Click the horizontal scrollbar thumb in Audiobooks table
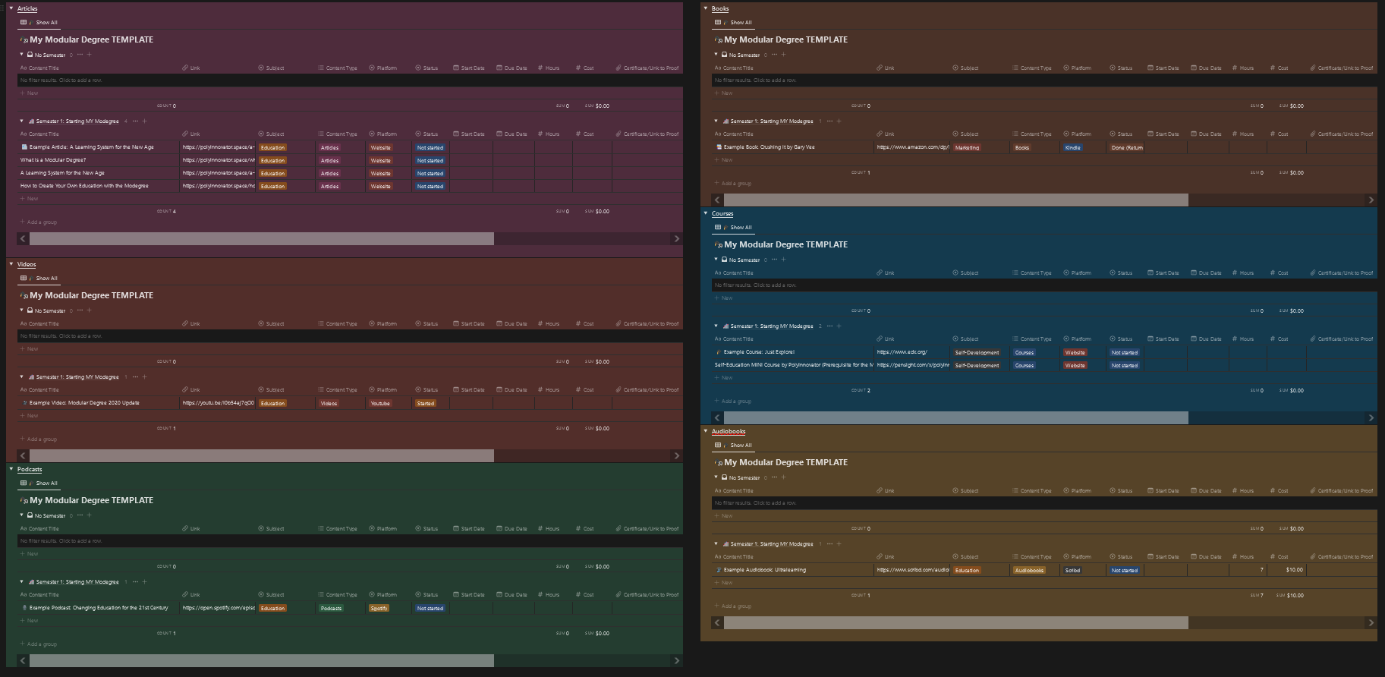The height and width of the screenshot is (677, 1385). [x=955, y=623]
